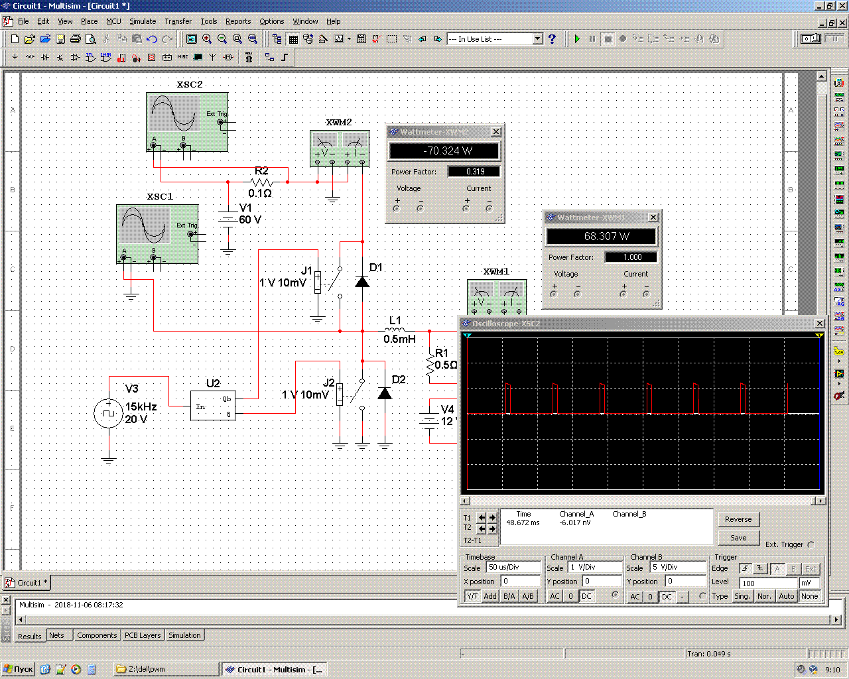Click the Place Source toolbar icon
Viewport: 849px width, 679px height.
click(x=15, y=58)
